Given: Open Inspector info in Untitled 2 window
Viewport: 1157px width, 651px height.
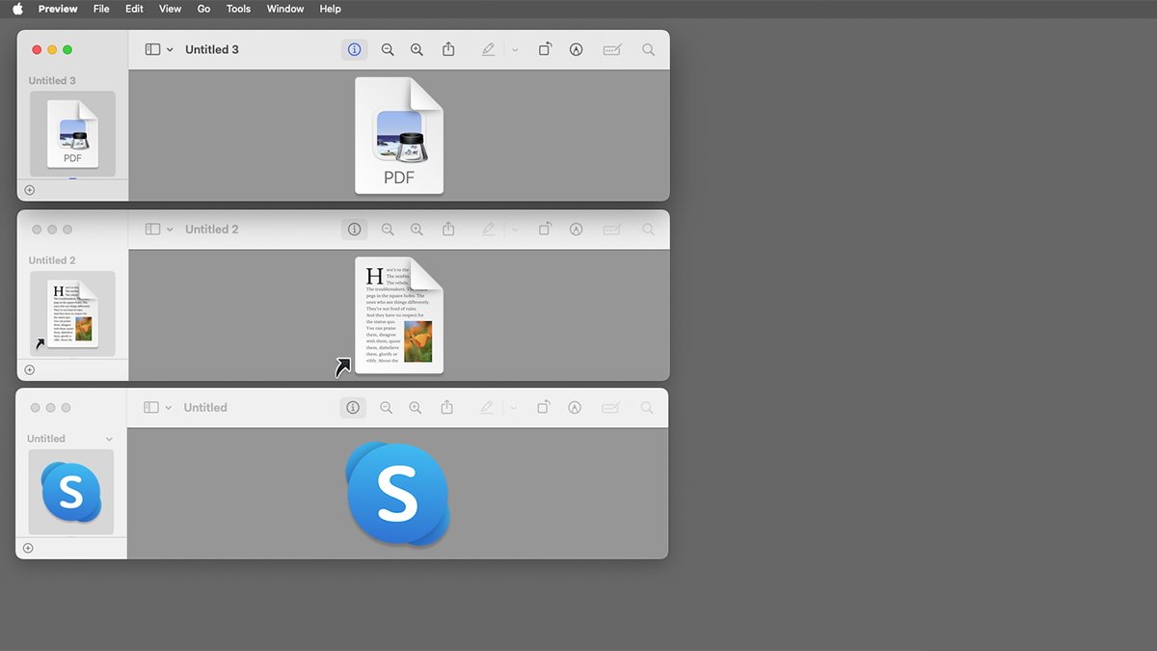Looking at the screenshot, I should [354, 229].
